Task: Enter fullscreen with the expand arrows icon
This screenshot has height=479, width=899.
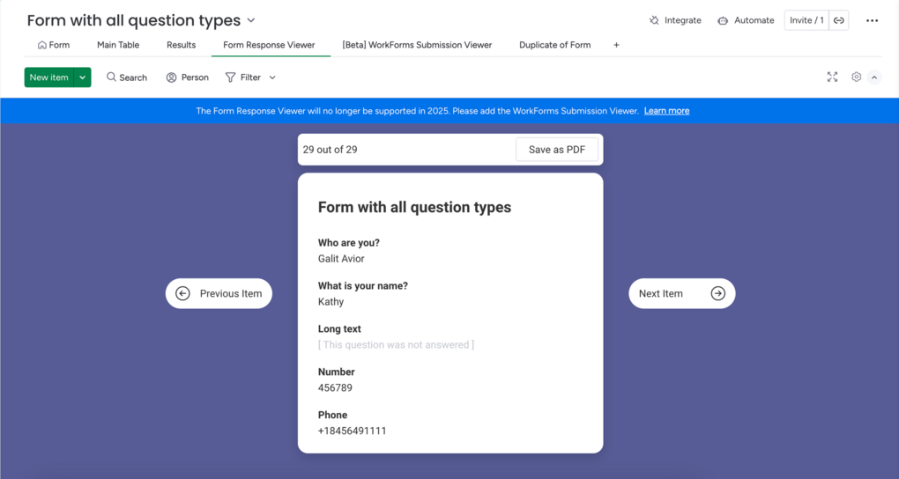Action: pos(833,77)
